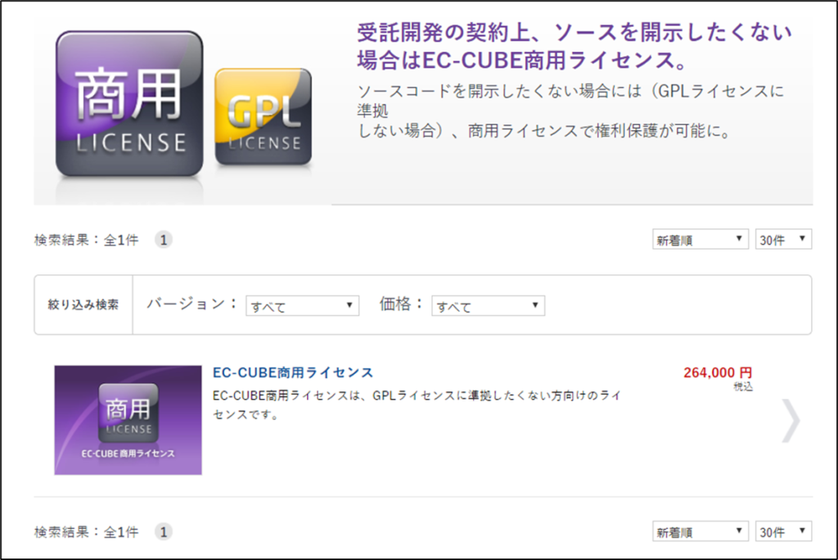Click the bottom 検索結果:全1件 result count
838x560 pixels.
coord(86,531)
